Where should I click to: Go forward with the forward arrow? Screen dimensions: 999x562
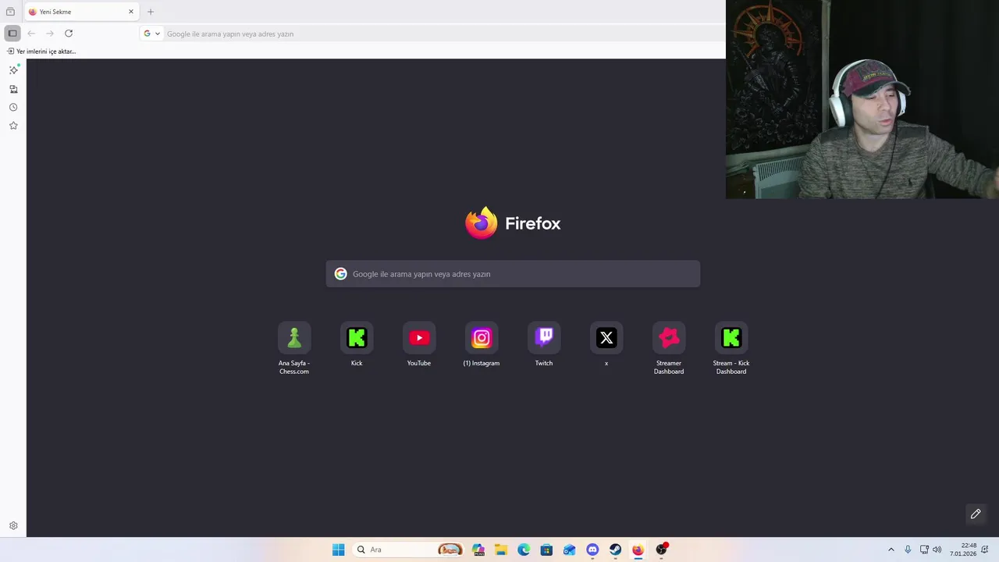point(50,34)
